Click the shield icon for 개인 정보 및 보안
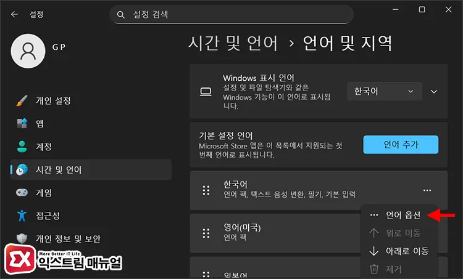The image size is (463, 279). [x=22, y=238]
